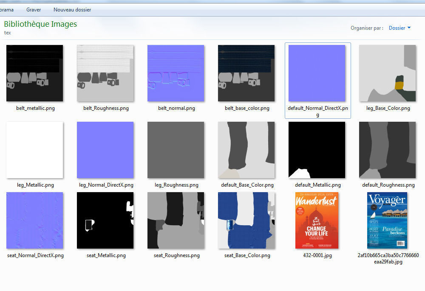
Task: Click the leg_Roughness.png file name
Action: (176, 185)
